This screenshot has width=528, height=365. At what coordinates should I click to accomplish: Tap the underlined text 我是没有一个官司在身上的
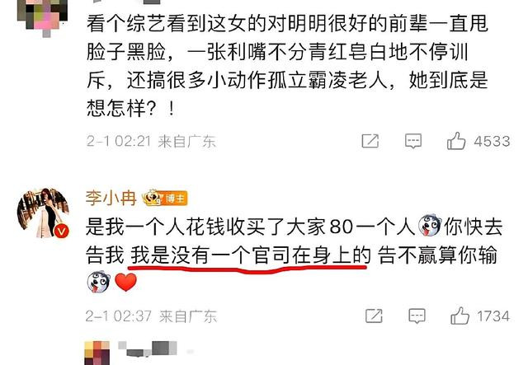pyautogui.click(x=251, y=255)
